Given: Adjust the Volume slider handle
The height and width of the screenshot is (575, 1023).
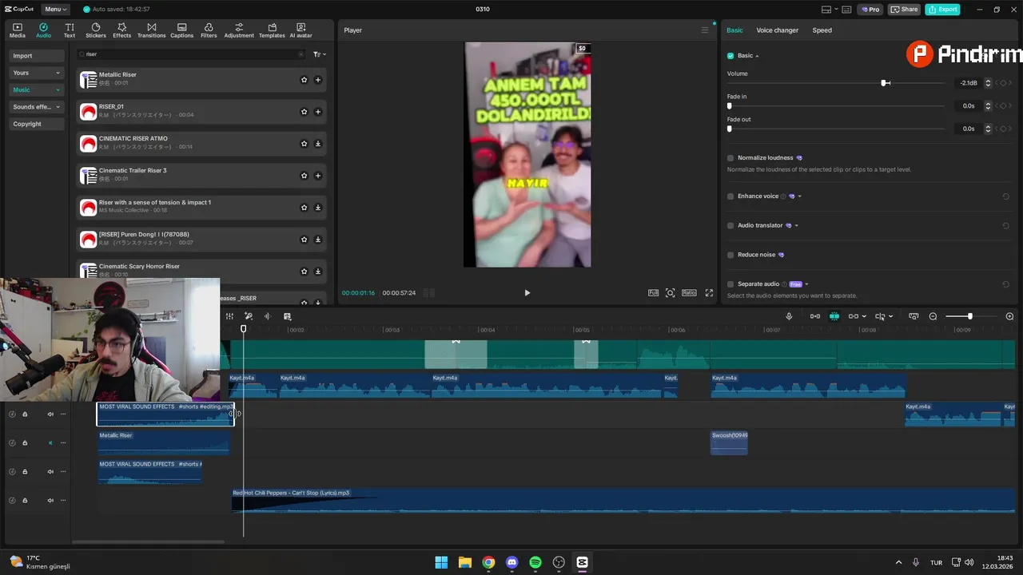Looking at the screenshot, I should [x=885, y=83].
